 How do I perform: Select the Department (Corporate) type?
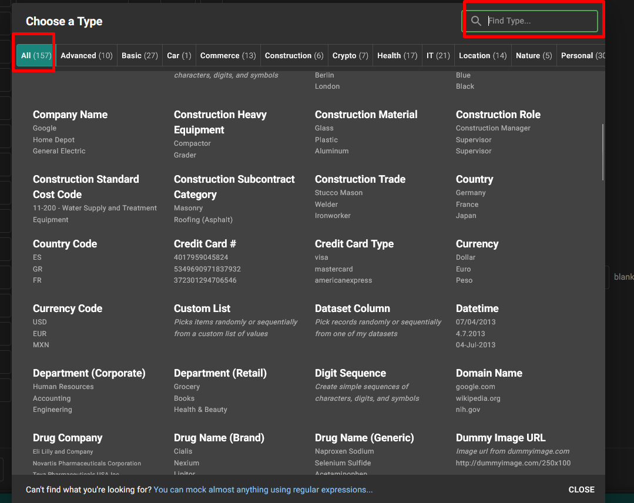coord(89,374)
